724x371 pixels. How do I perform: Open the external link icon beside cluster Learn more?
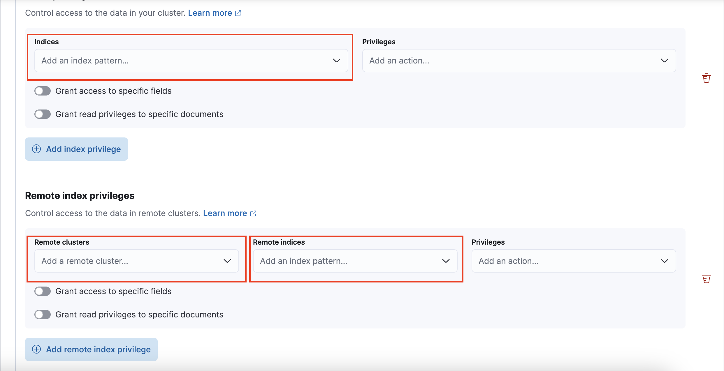point(238,13)
